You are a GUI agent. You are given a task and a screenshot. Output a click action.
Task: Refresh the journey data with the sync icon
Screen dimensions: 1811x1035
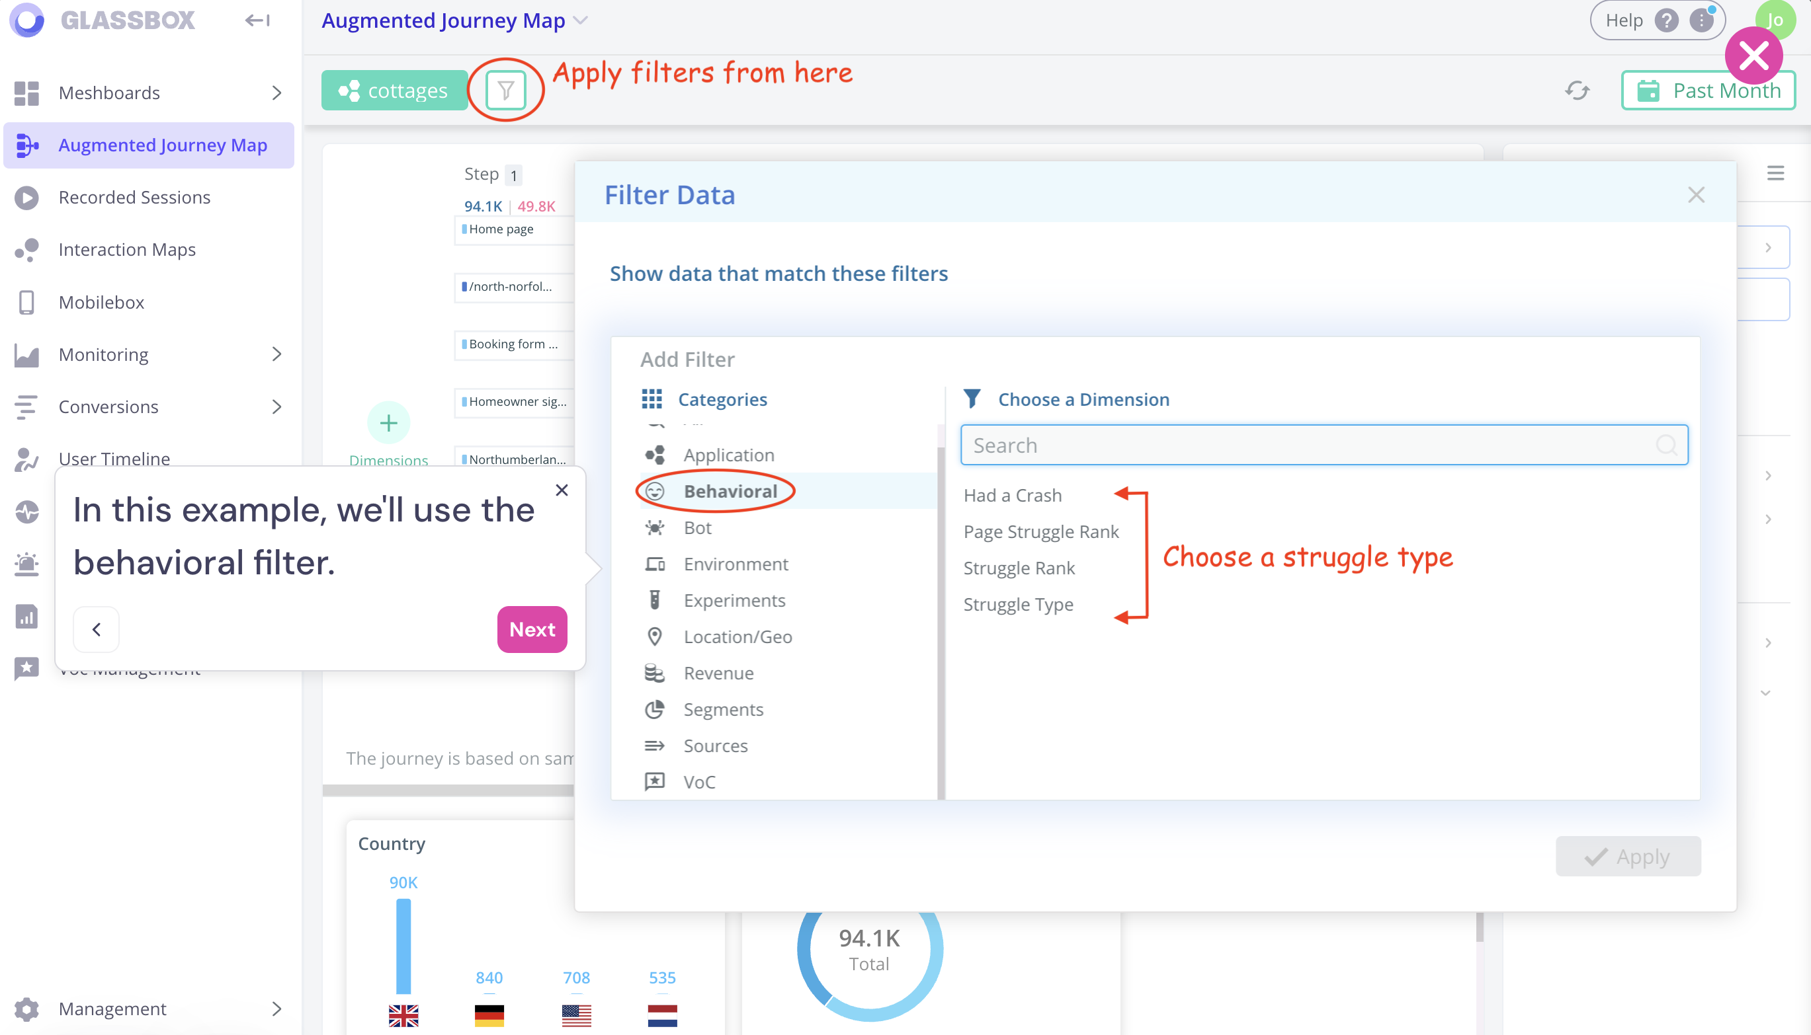pyautogui.click(x=1578, y=91)
